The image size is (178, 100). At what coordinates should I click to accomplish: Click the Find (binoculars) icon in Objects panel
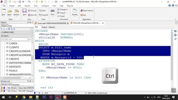tap(9, 29)
